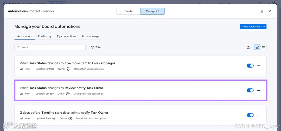Disable the Live campaigns automation toggle
The height and width of the screenshot is (131, 281).
coord(250,66)
